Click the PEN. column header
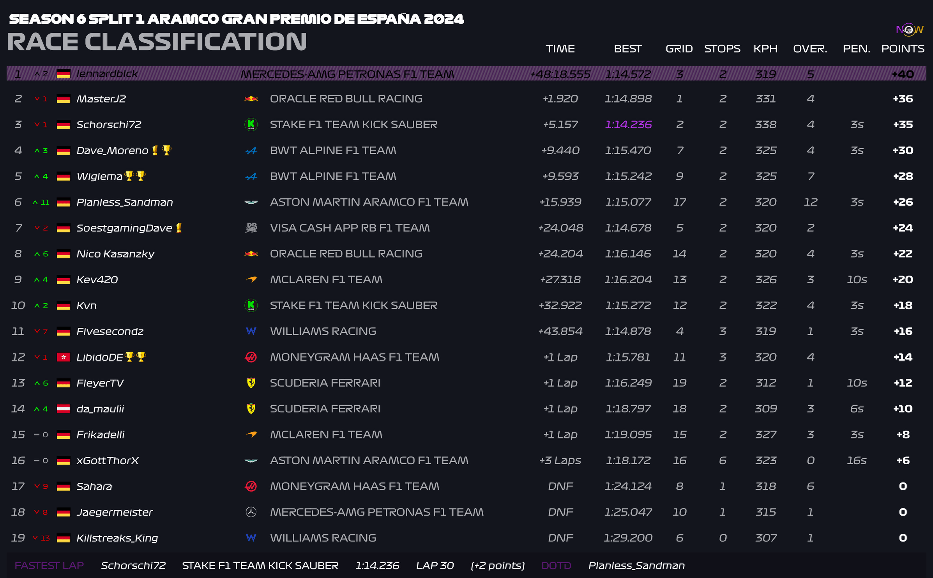The image size is (933, 578). 857,49
